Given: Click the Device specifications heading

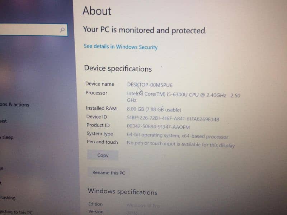Looking at the screenshot, I should click(x=118, y=68).
